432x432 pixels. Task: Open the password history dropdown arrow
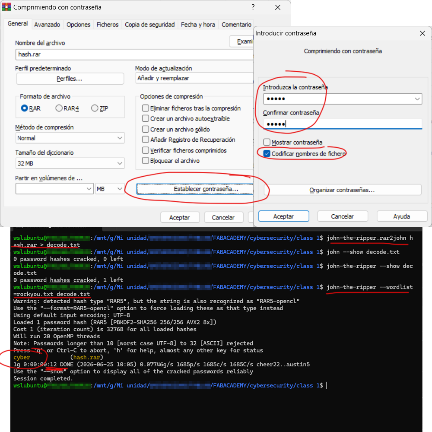click(x=417, y=99)
